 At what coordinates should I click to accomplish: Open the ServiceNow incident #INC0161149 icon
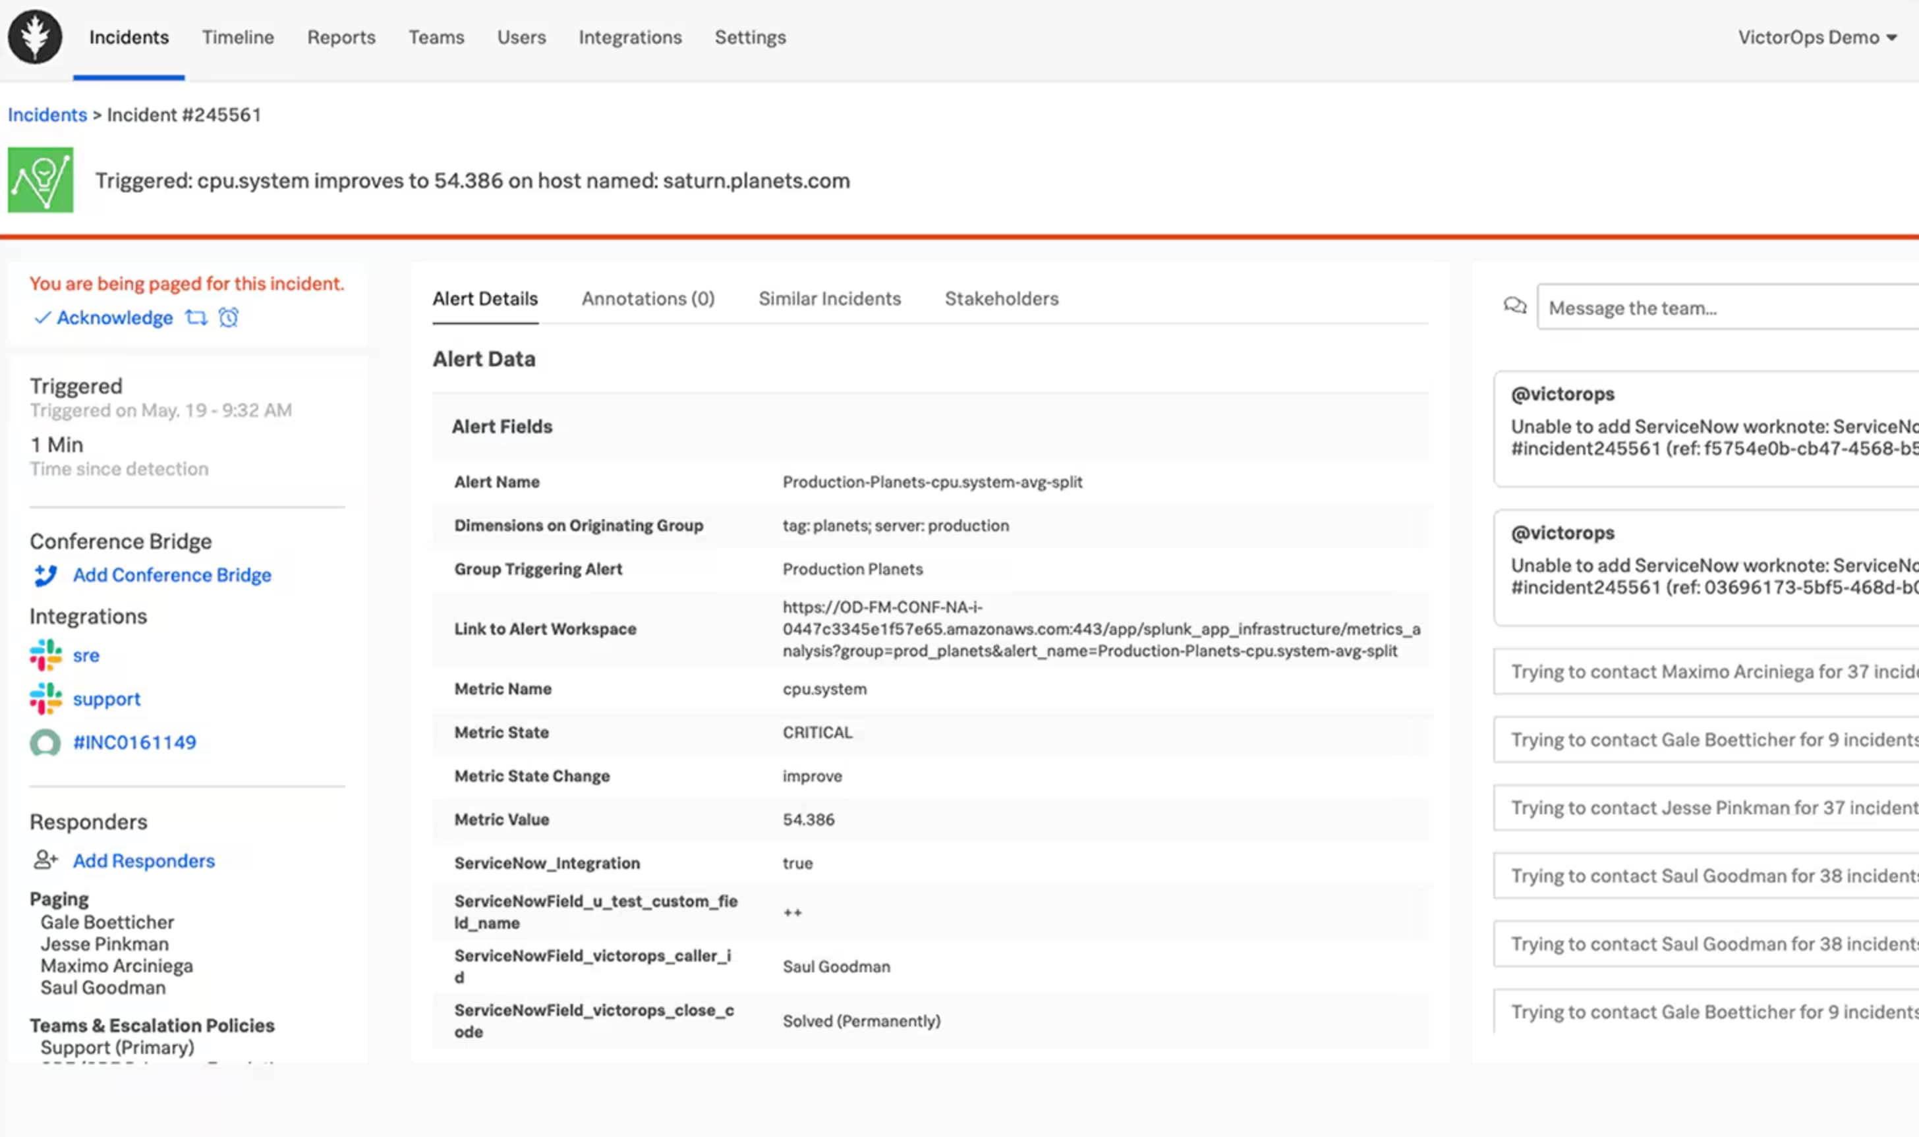(45, 742)
